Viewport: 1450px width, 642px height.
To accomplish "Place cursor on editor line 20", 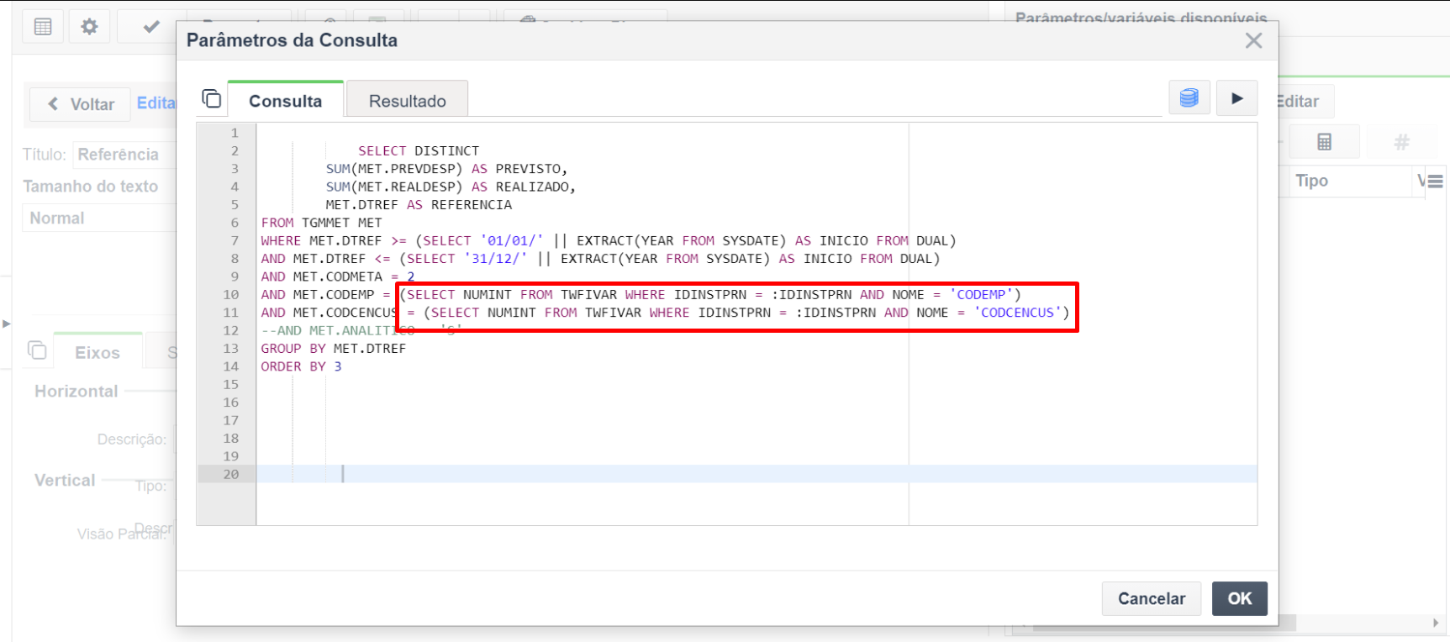I will 757,474.
